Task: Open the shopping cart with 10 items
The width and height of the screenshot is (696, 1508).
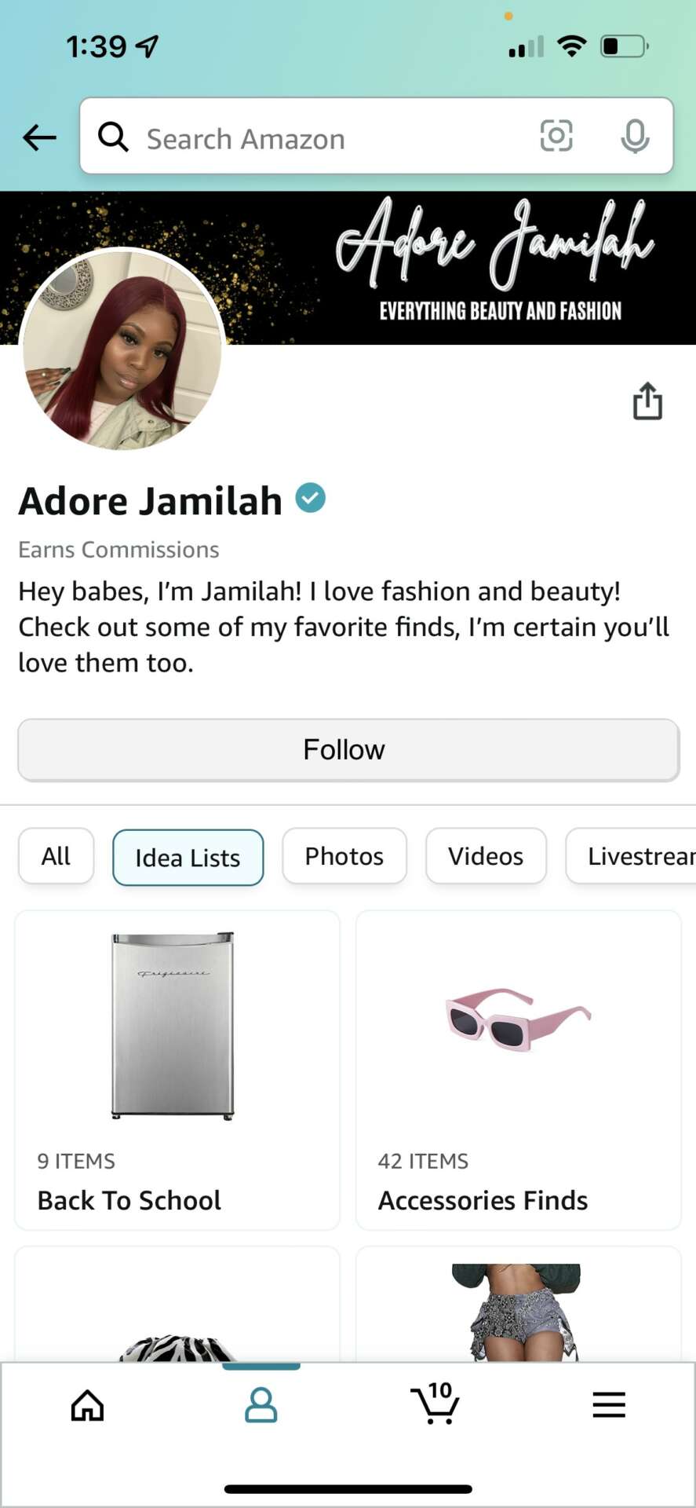Action: (435, 1404)
